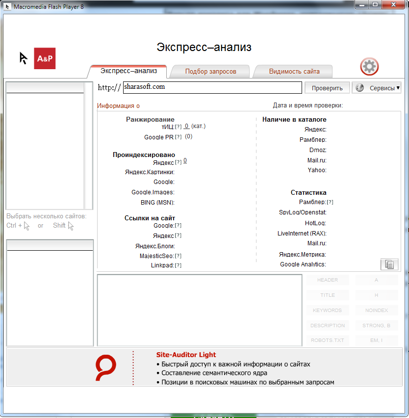Open help [?] next to Google PR
The height and width of the screenshot is (418, 409).
pyautogui.click(x=178, y=137)
